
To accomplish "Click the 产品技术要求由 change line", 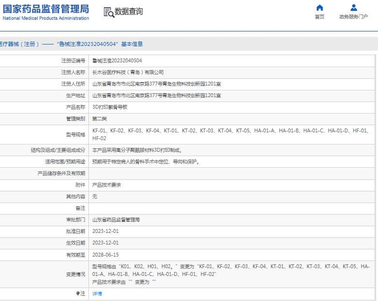I will click(124, 282).
